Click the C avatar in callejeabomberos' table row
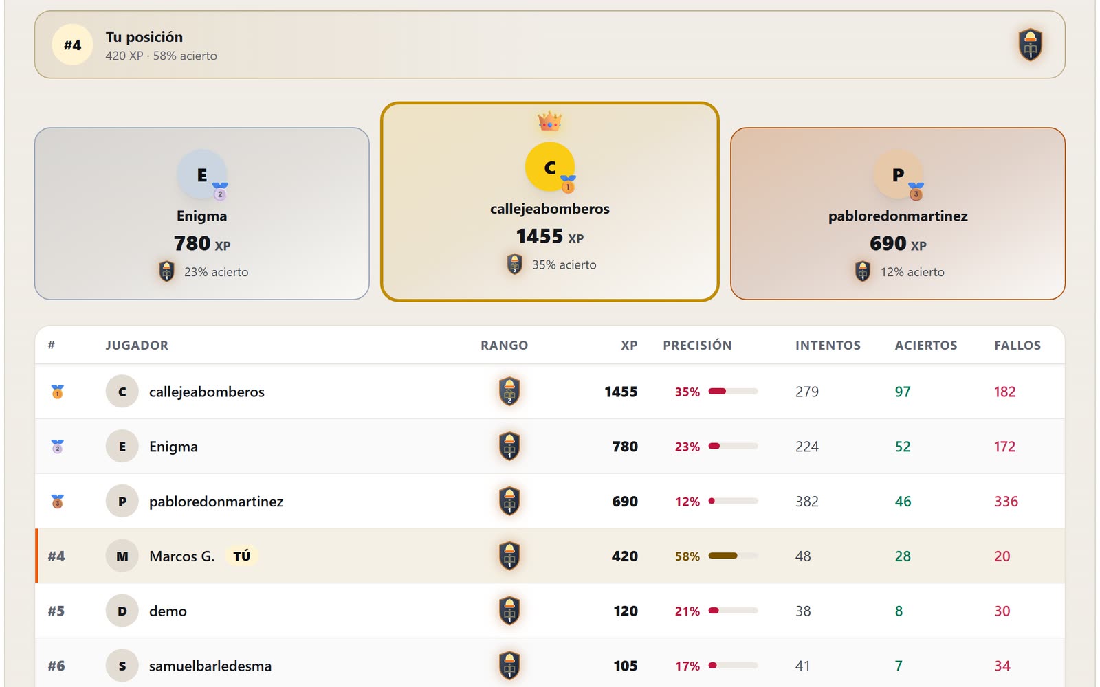The width and height of the screenshot is (1100, 687). pyautogui.click(x=122, y=392)
